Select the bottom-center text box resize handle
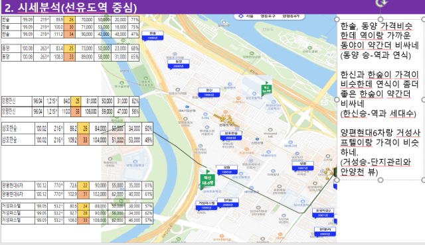The image size is (425, 245). (x=381, y=180)
